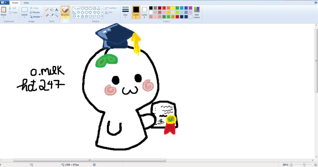The image size is (318, 167).
Task: Pick the lime green palette swatch
Action: click(x=177, y=12)
